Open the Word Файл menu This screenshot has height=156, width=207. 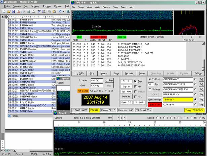tap(7, 6)
